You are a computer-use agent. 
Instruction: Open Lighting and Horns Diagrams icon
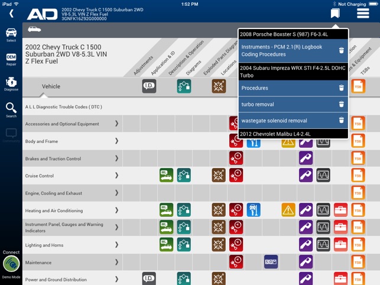(184, 244)
